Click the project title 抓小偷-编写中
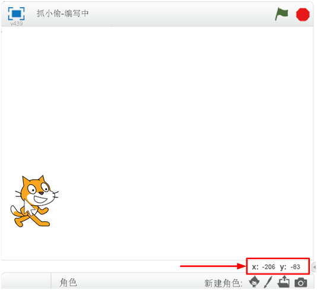 62,14
